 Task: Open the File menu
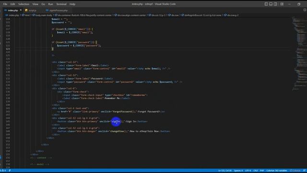[x=5, y=4]
